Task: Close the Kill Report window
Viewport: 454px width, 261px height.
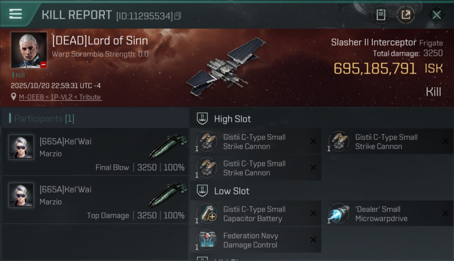Action: coord(437,15)
